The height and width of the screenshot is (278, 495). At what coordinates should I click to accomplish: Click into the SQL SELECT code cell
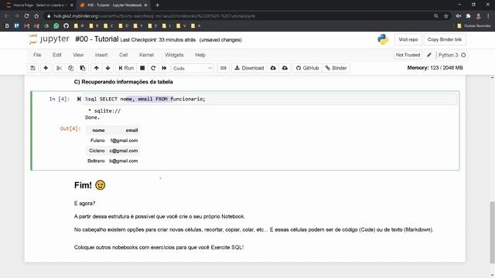click(x=270, y=99)
